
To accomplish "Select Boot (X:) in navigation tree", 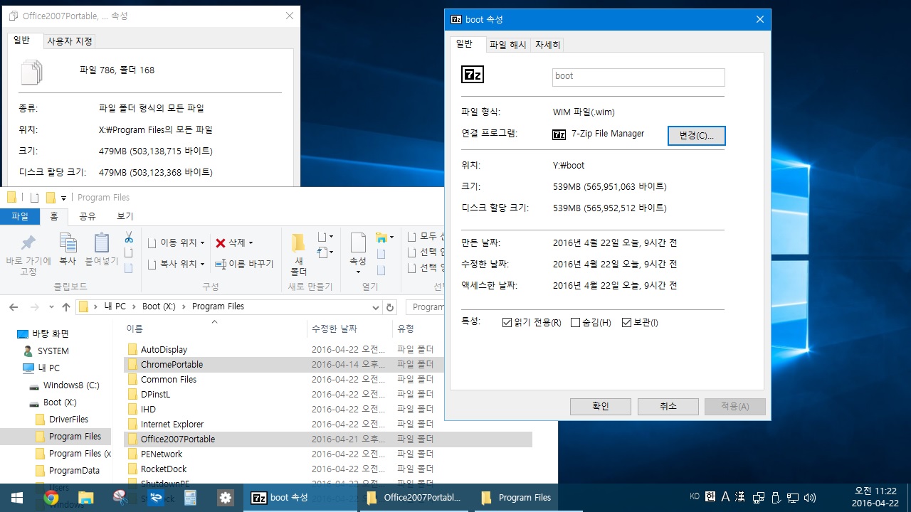I will coord(60,402).
